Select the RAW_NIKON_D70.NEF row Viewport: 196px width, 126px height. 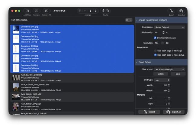click(x=72, y=107)
